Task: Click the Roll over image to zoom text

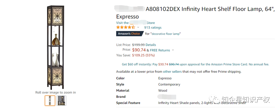Action: point(56,92)
